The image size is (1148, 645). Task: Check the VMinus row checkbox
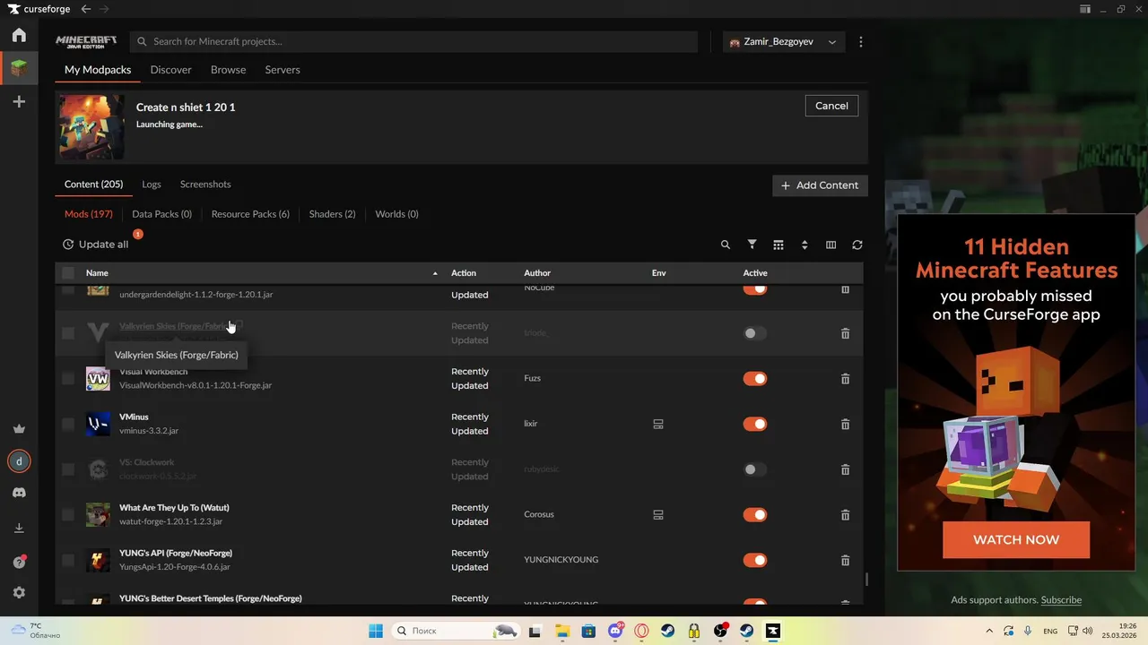68,424
